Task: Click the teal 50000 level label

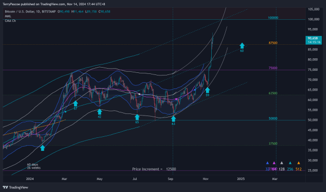Action: pos(273,119)
